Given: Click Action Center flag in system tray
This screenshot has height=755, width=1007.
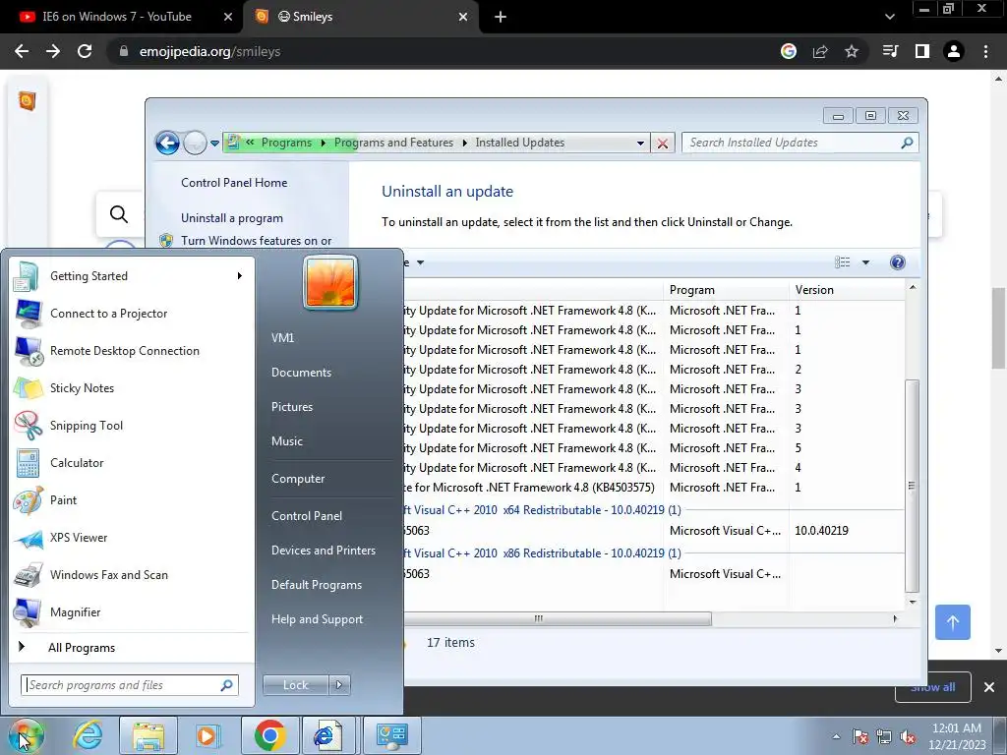Looking at the screenshot, I should (859, 736).
